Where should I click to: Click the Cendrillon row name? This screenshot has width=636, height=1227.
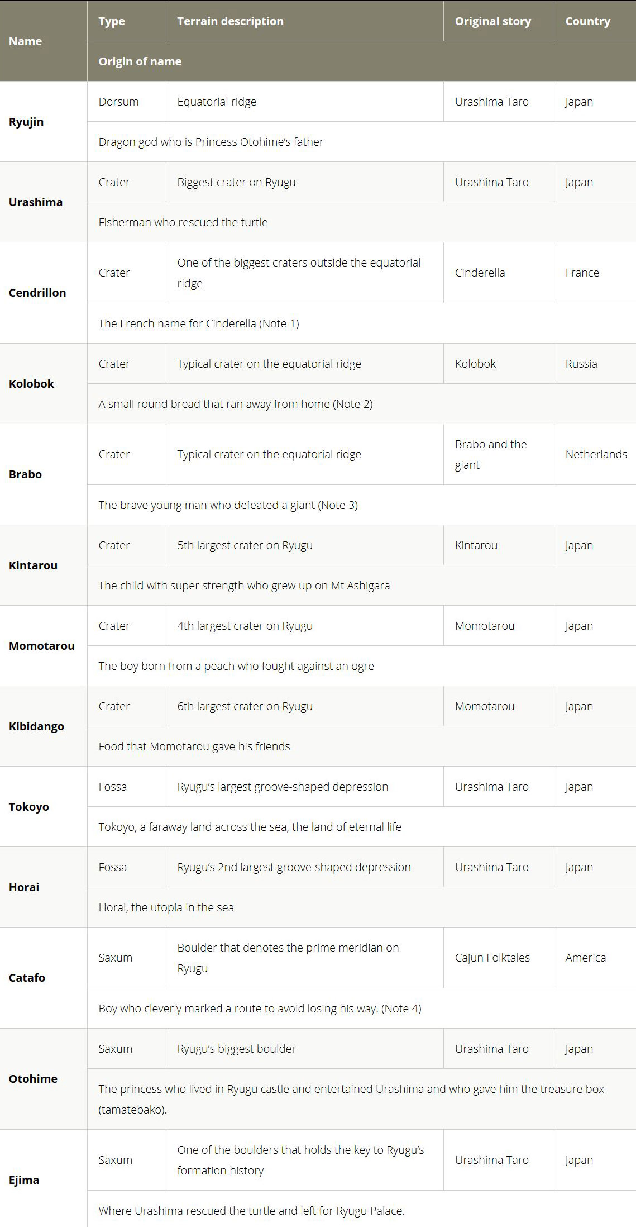37,293
